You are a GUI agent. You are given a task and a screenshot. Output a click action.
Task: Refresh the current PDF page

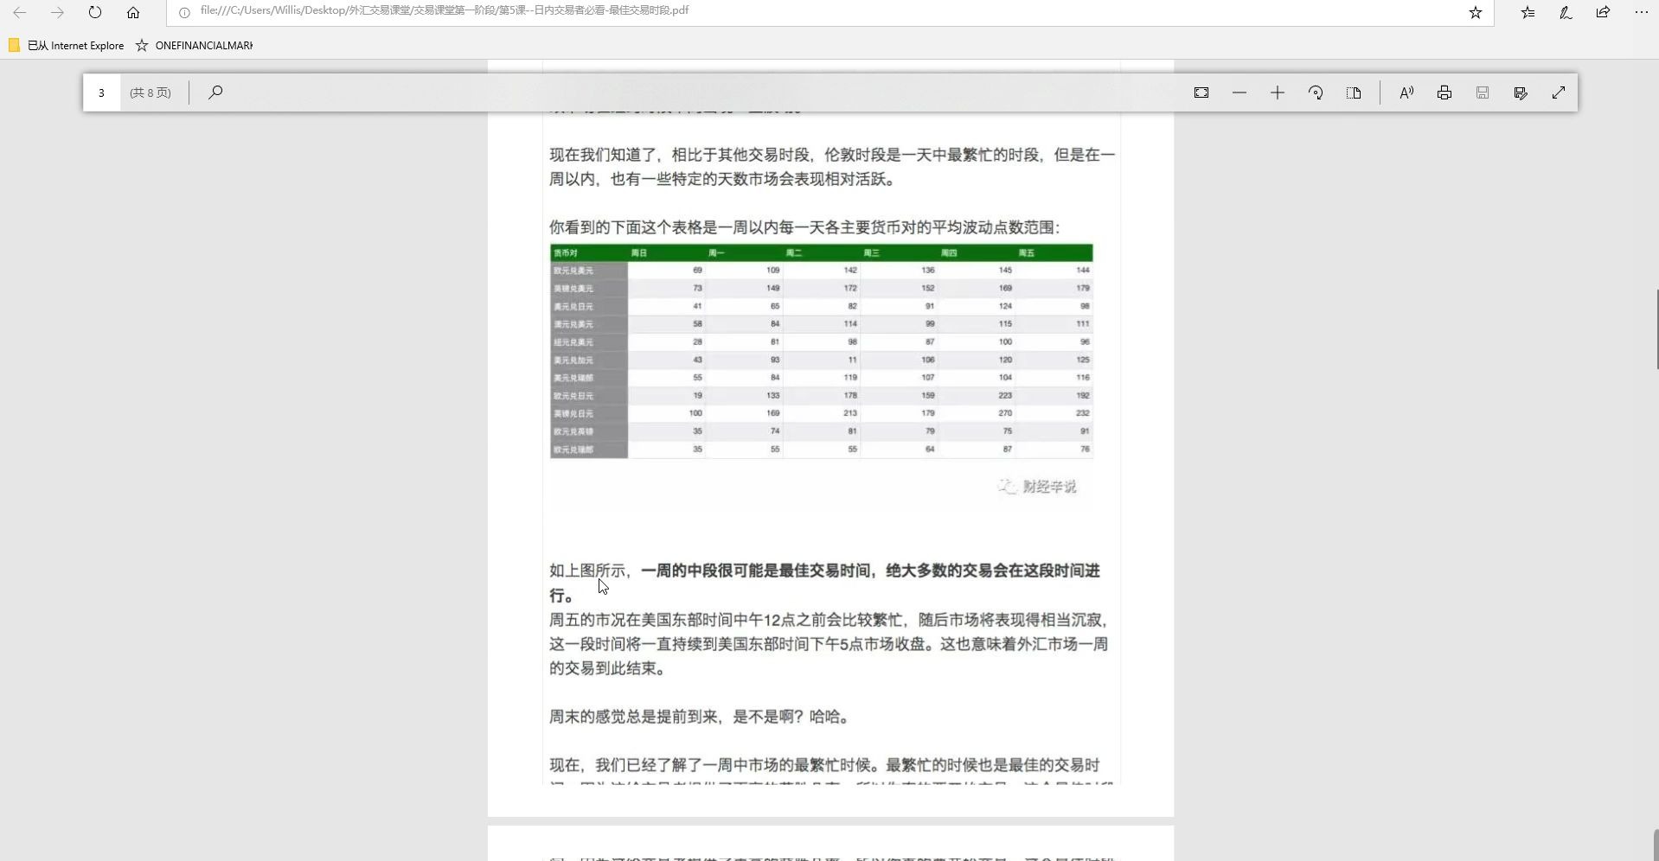pyautogui.click(x=95, y=12)
